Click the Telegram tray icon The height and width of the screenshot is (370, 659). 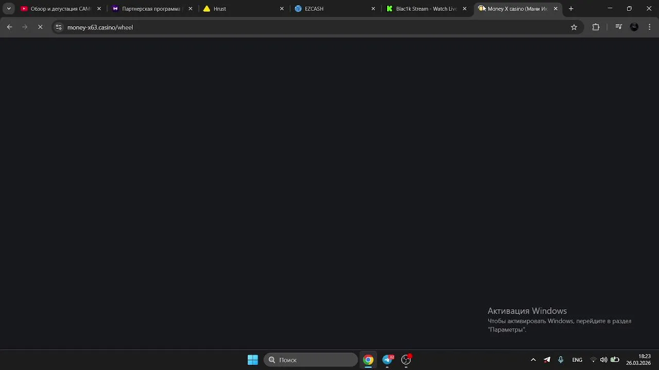547,360
